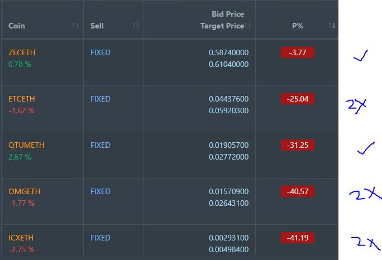Select the -3.77 profit badge
Image resolution: width=382 pixels, height=260 pixels.
[298, 52]
